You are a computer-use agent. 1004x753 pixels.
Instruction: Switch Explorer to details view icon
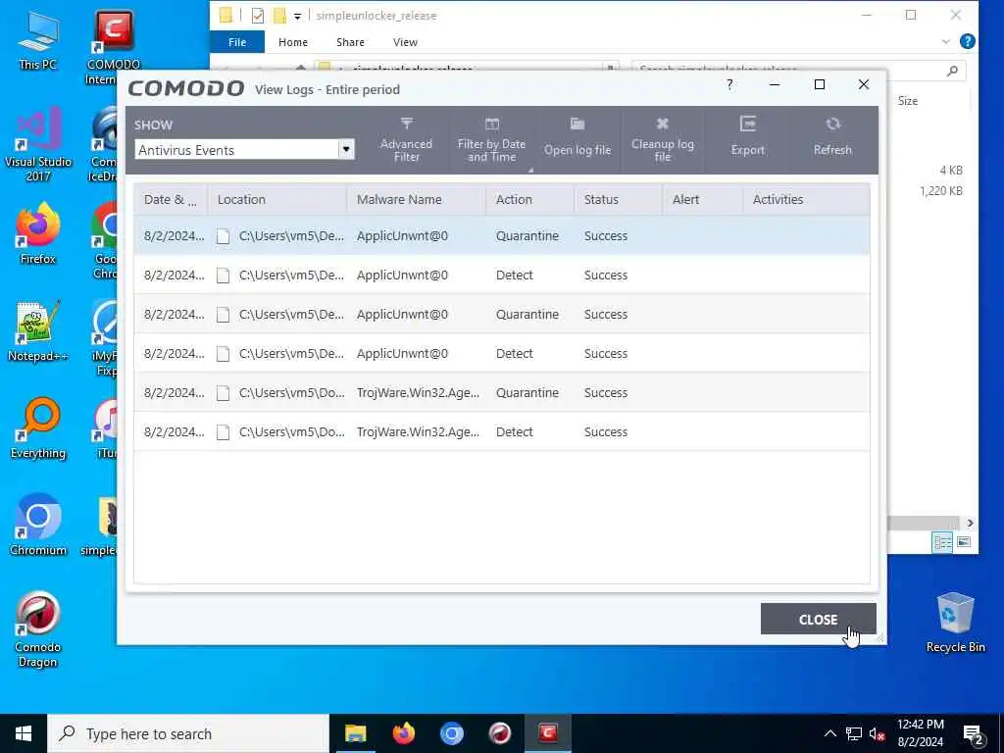942,542
